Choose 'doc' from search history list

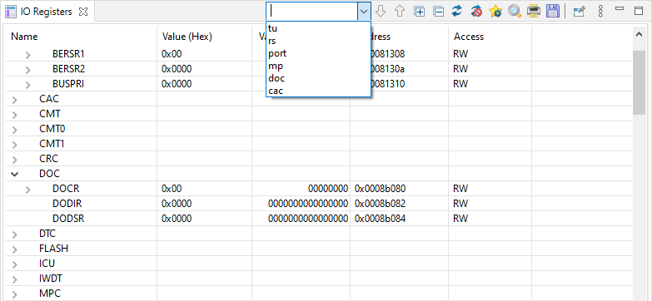(318, 78)
